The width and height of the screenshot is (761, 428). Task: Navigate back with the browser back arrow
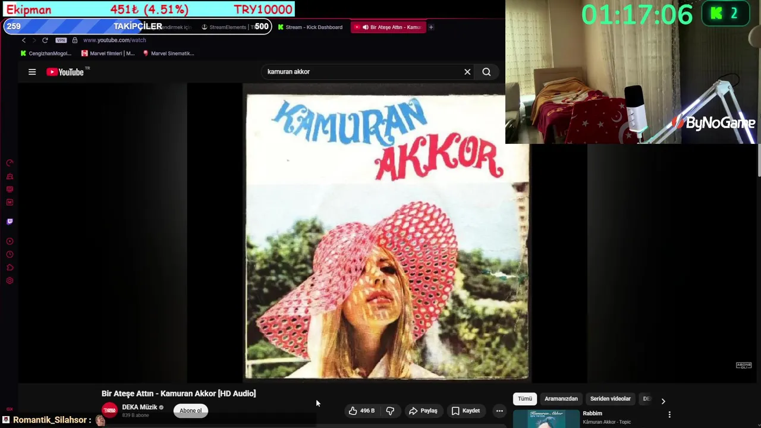pyautogui.click(x=24, y=40)
